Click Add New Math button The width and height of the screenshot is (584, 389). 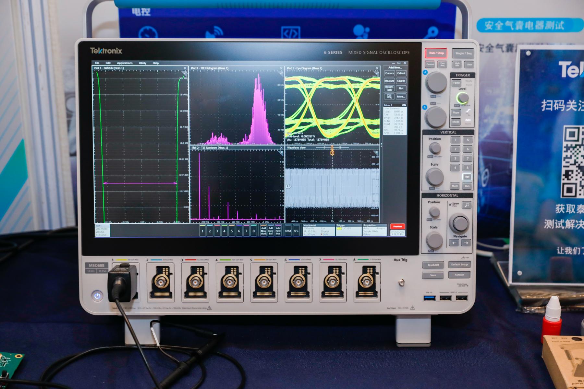[263, 230]
